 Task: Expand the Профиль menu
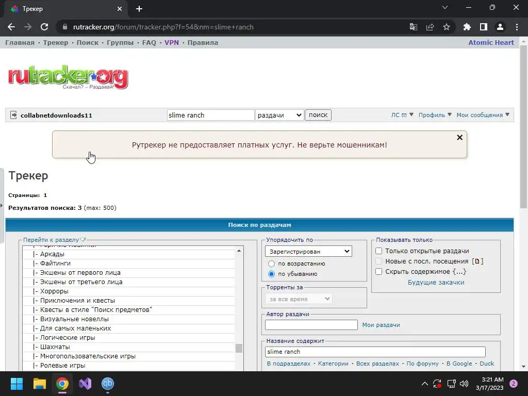point(435,115)
